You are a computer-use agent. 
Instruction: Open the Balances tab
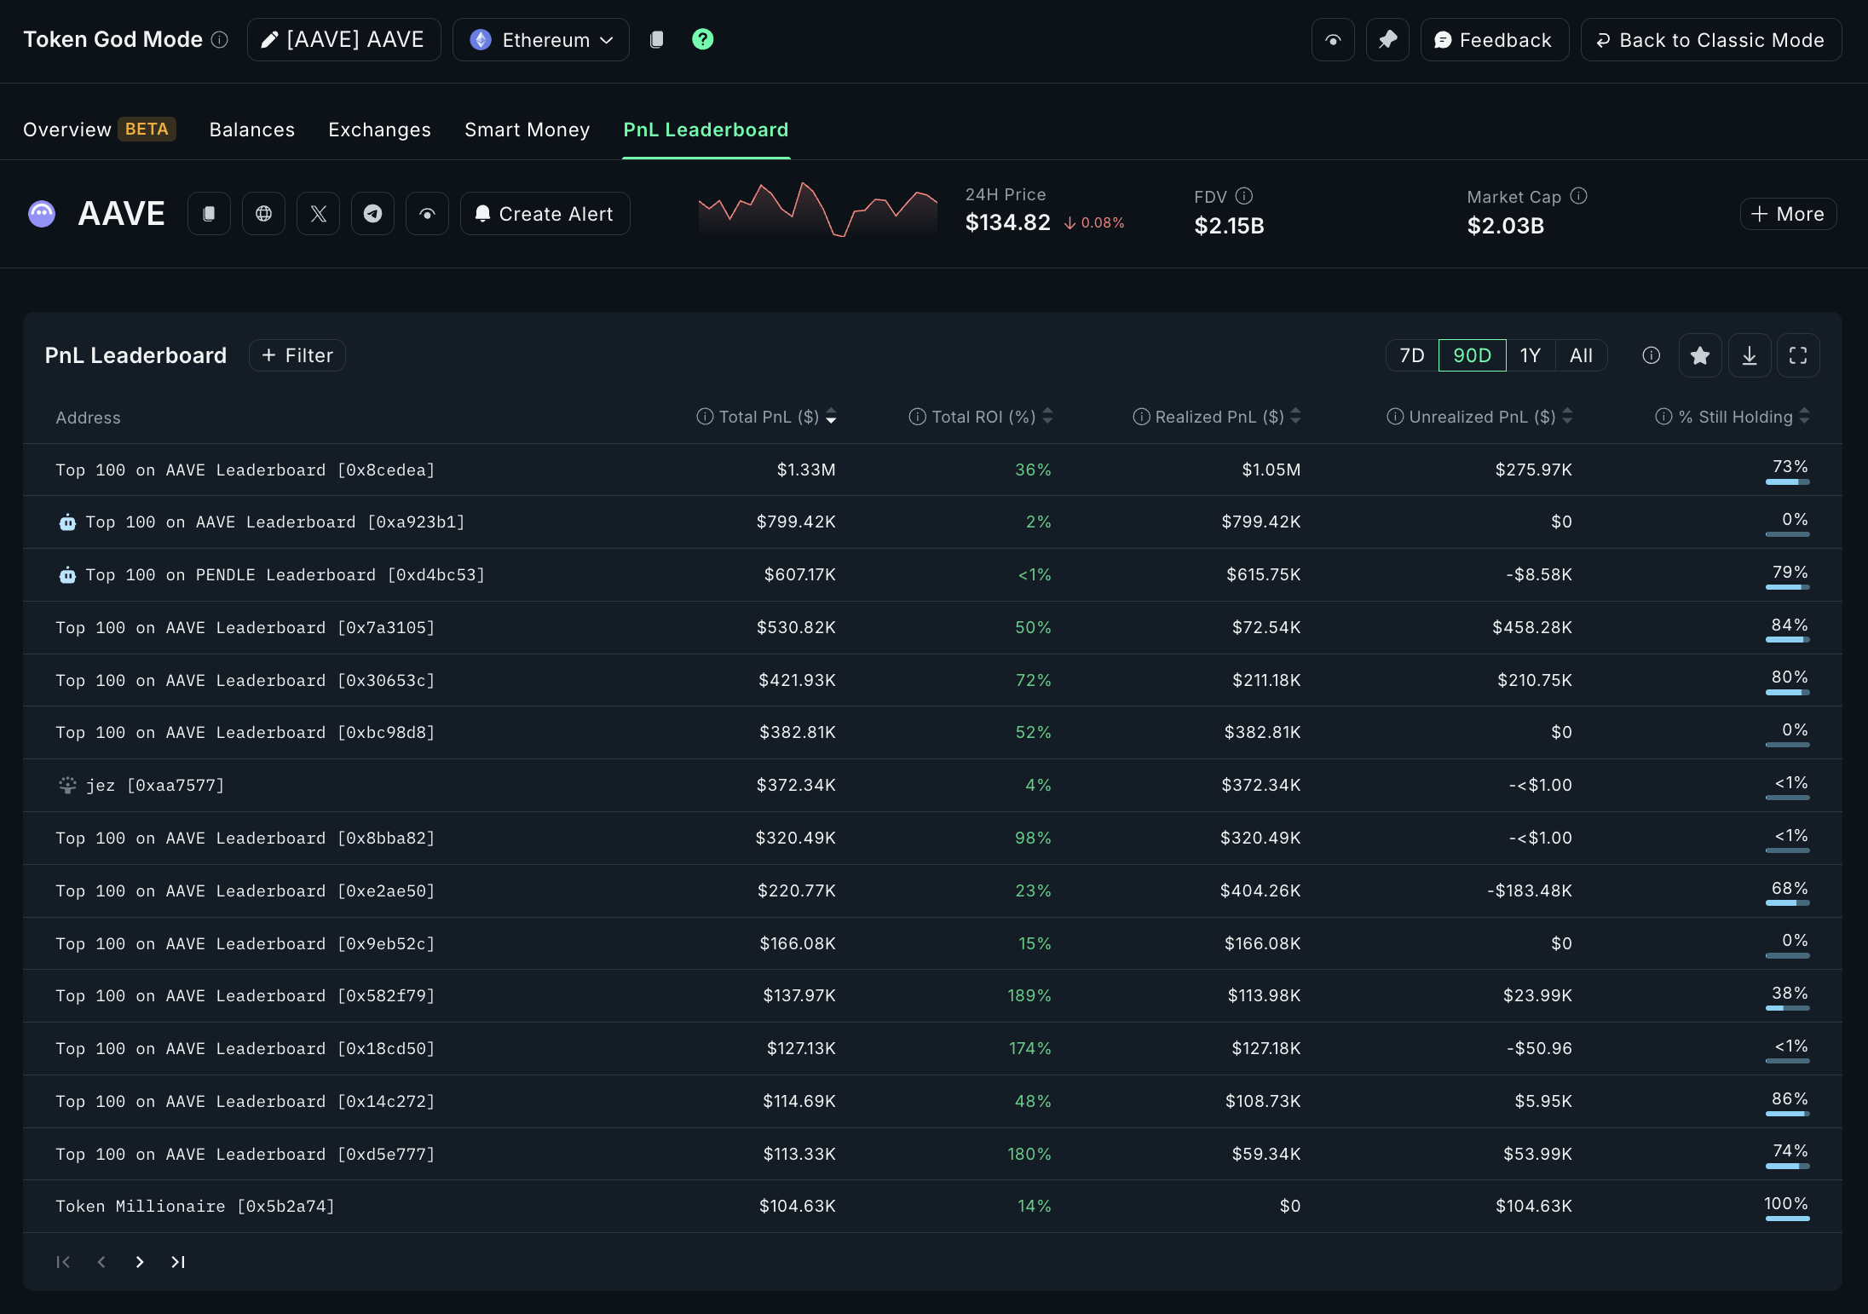coord(251,130)
